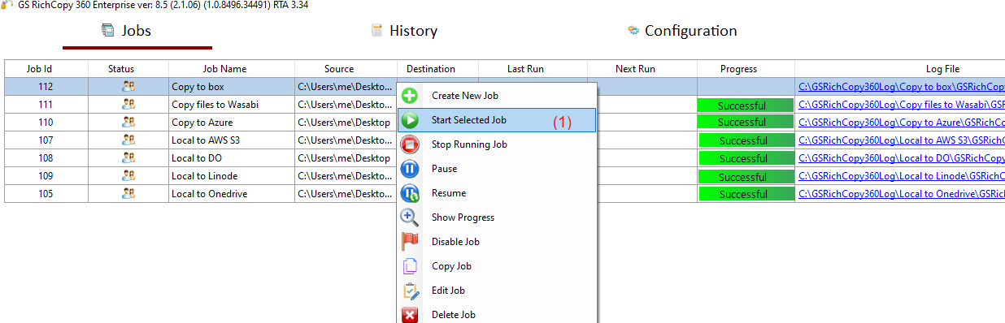Click Job Id cell 107
The image size is (1005, 323).
(46, 140)
